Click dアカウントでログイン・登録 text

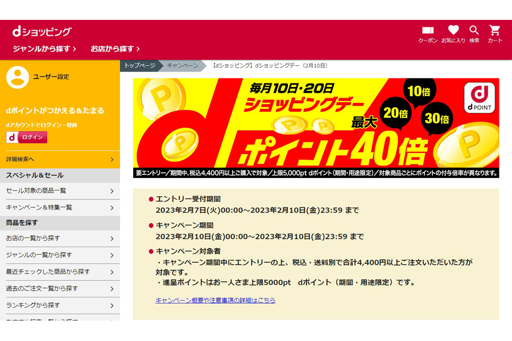pos(42,125)
